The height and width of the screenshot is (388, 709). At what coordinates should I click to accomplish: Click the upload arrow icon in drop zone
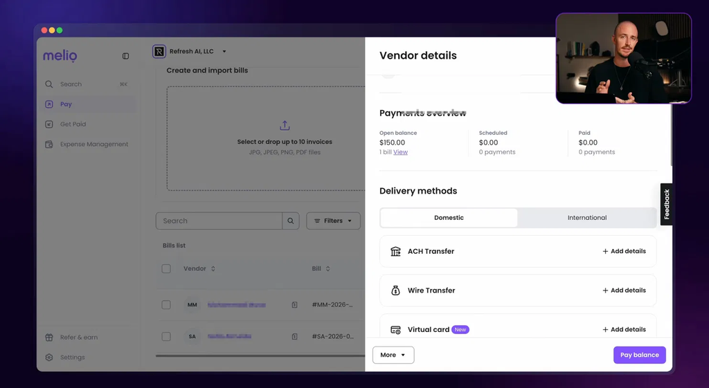click(285, 125)
